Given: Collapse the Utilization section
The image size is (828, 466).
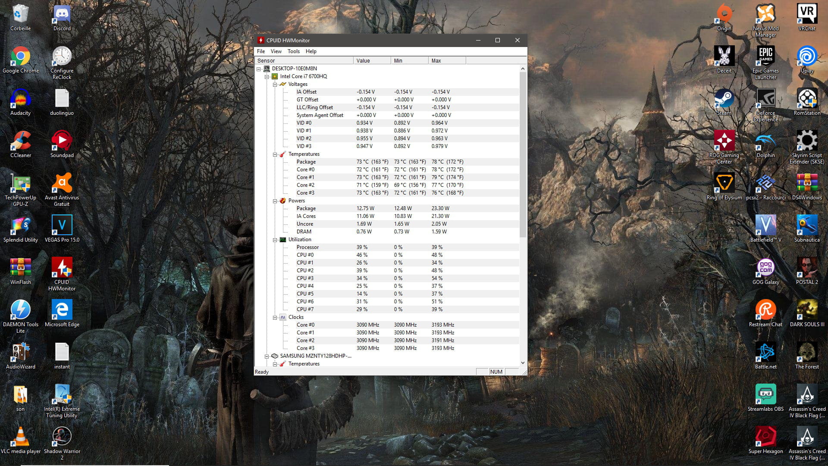Looking at the screenshot, I should tap(275, 239).
